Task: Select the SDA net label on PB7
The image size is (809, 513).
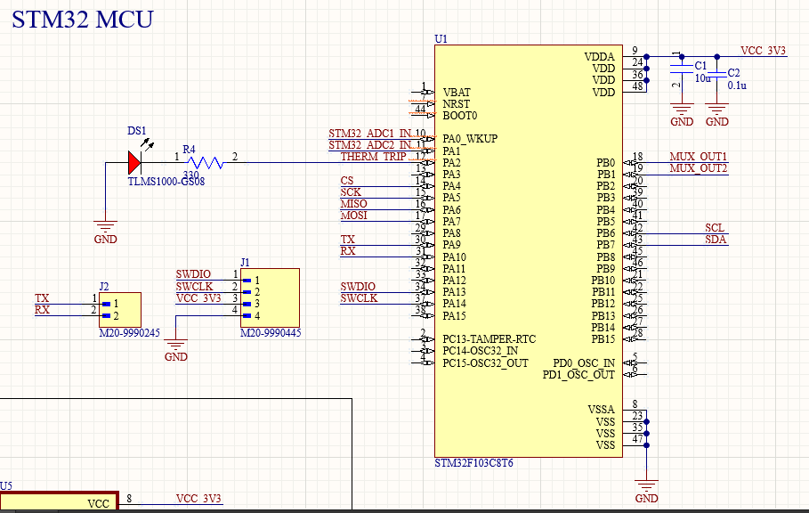Action: (x=715, y=240)
